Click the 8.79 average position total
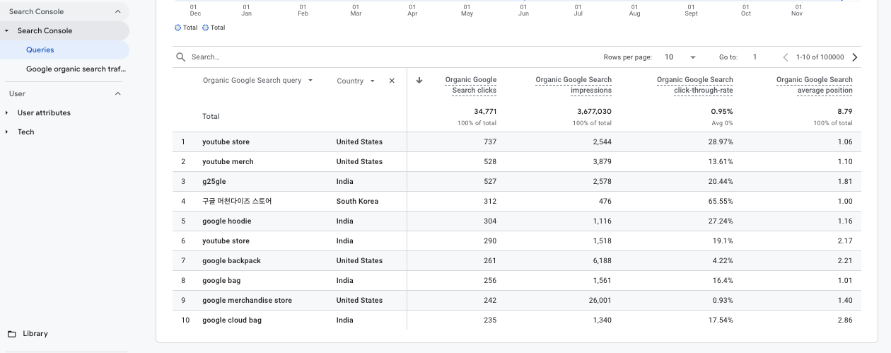 tap(844, 112)
